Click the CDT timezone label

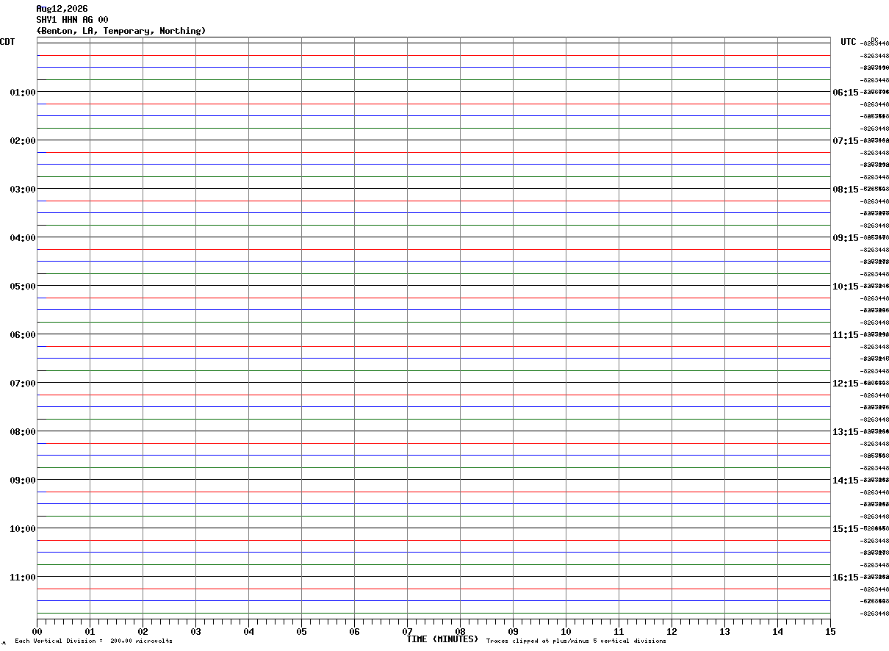(7, 42)
